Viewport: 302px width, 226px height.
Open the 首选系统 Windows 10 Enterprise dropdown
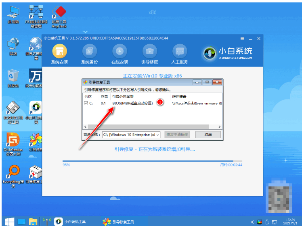coord(131,135)
